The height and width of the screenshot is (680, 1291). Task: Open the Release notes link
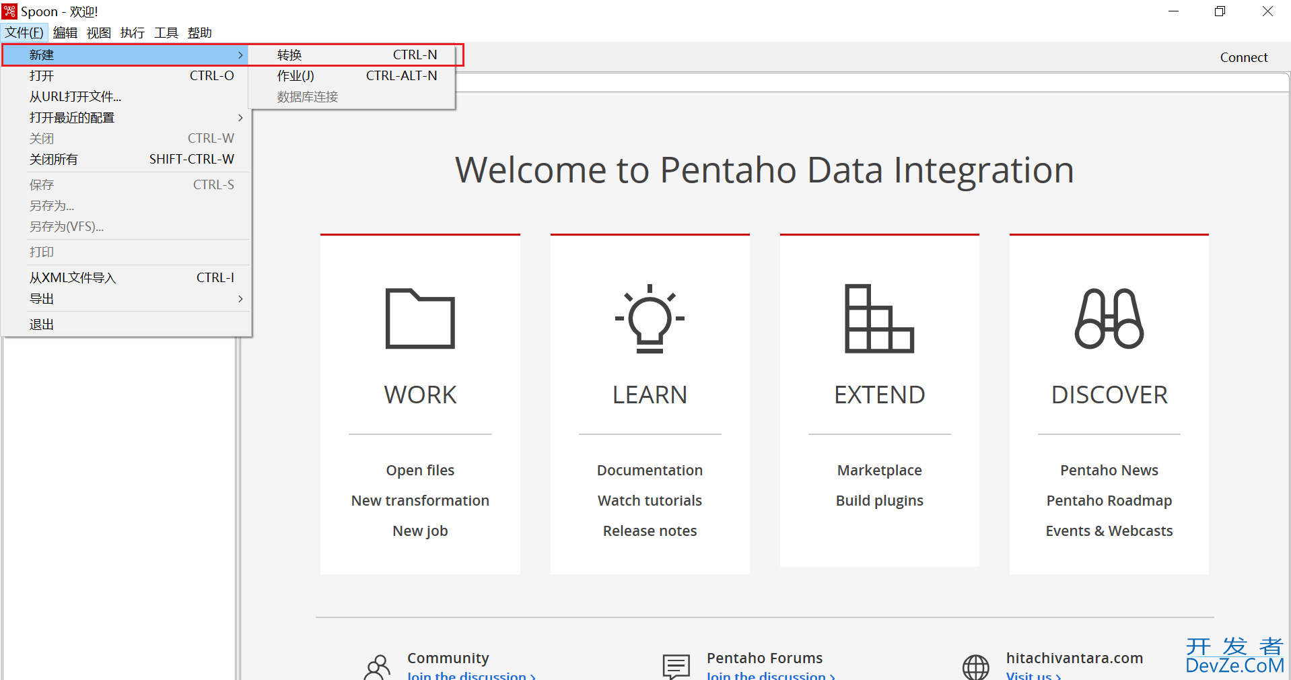click(x=650, y=531)
